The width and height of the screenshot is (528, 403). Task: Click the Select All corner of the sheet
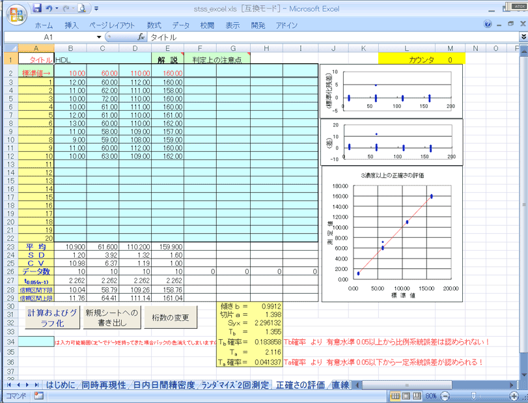pos(11,48)
